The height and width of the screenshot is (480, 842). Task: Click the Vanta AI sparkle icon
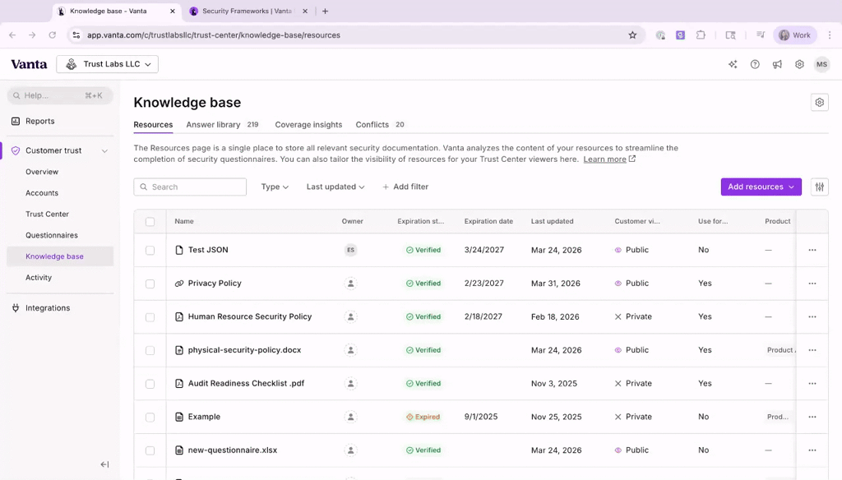[x=733, y=64]
